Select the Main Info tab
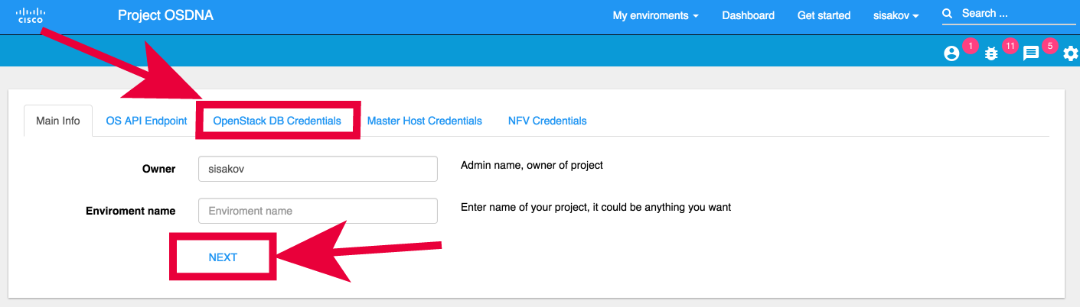This screenshot has width=1080, height=307. click(x=58, y=121)
